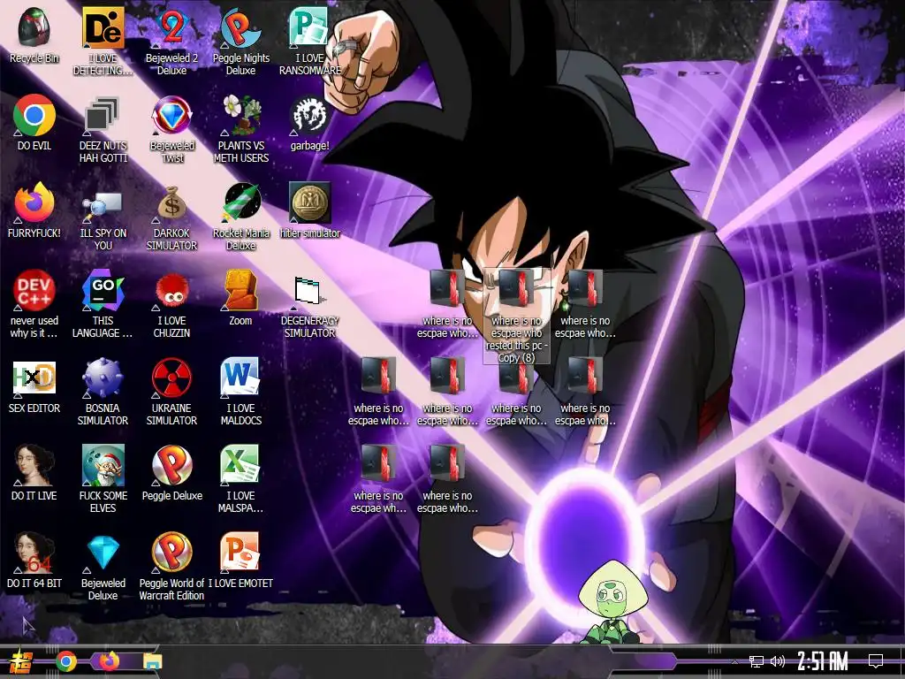The image size is (905, 679).
Task: Open Chrome from the taskbar
Action: click(65, 661)
